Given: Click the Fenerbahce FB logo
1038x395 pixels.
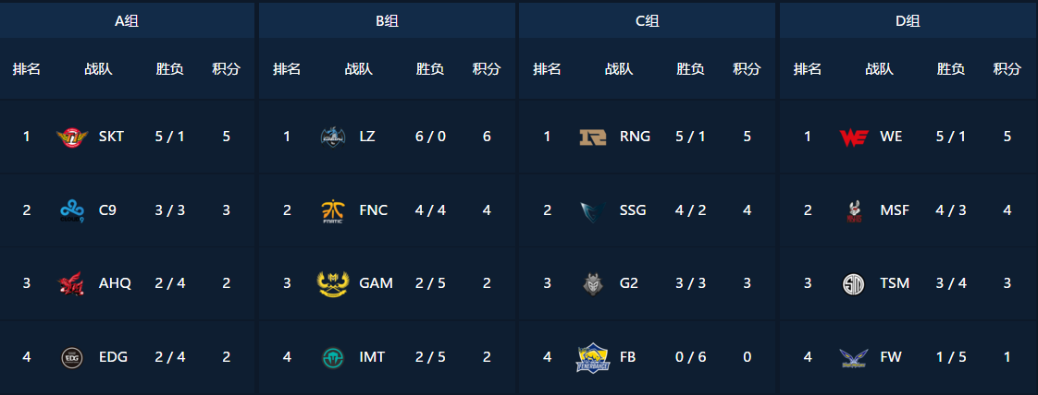Looking at the screenshot, I should click(x=592, y=357).
